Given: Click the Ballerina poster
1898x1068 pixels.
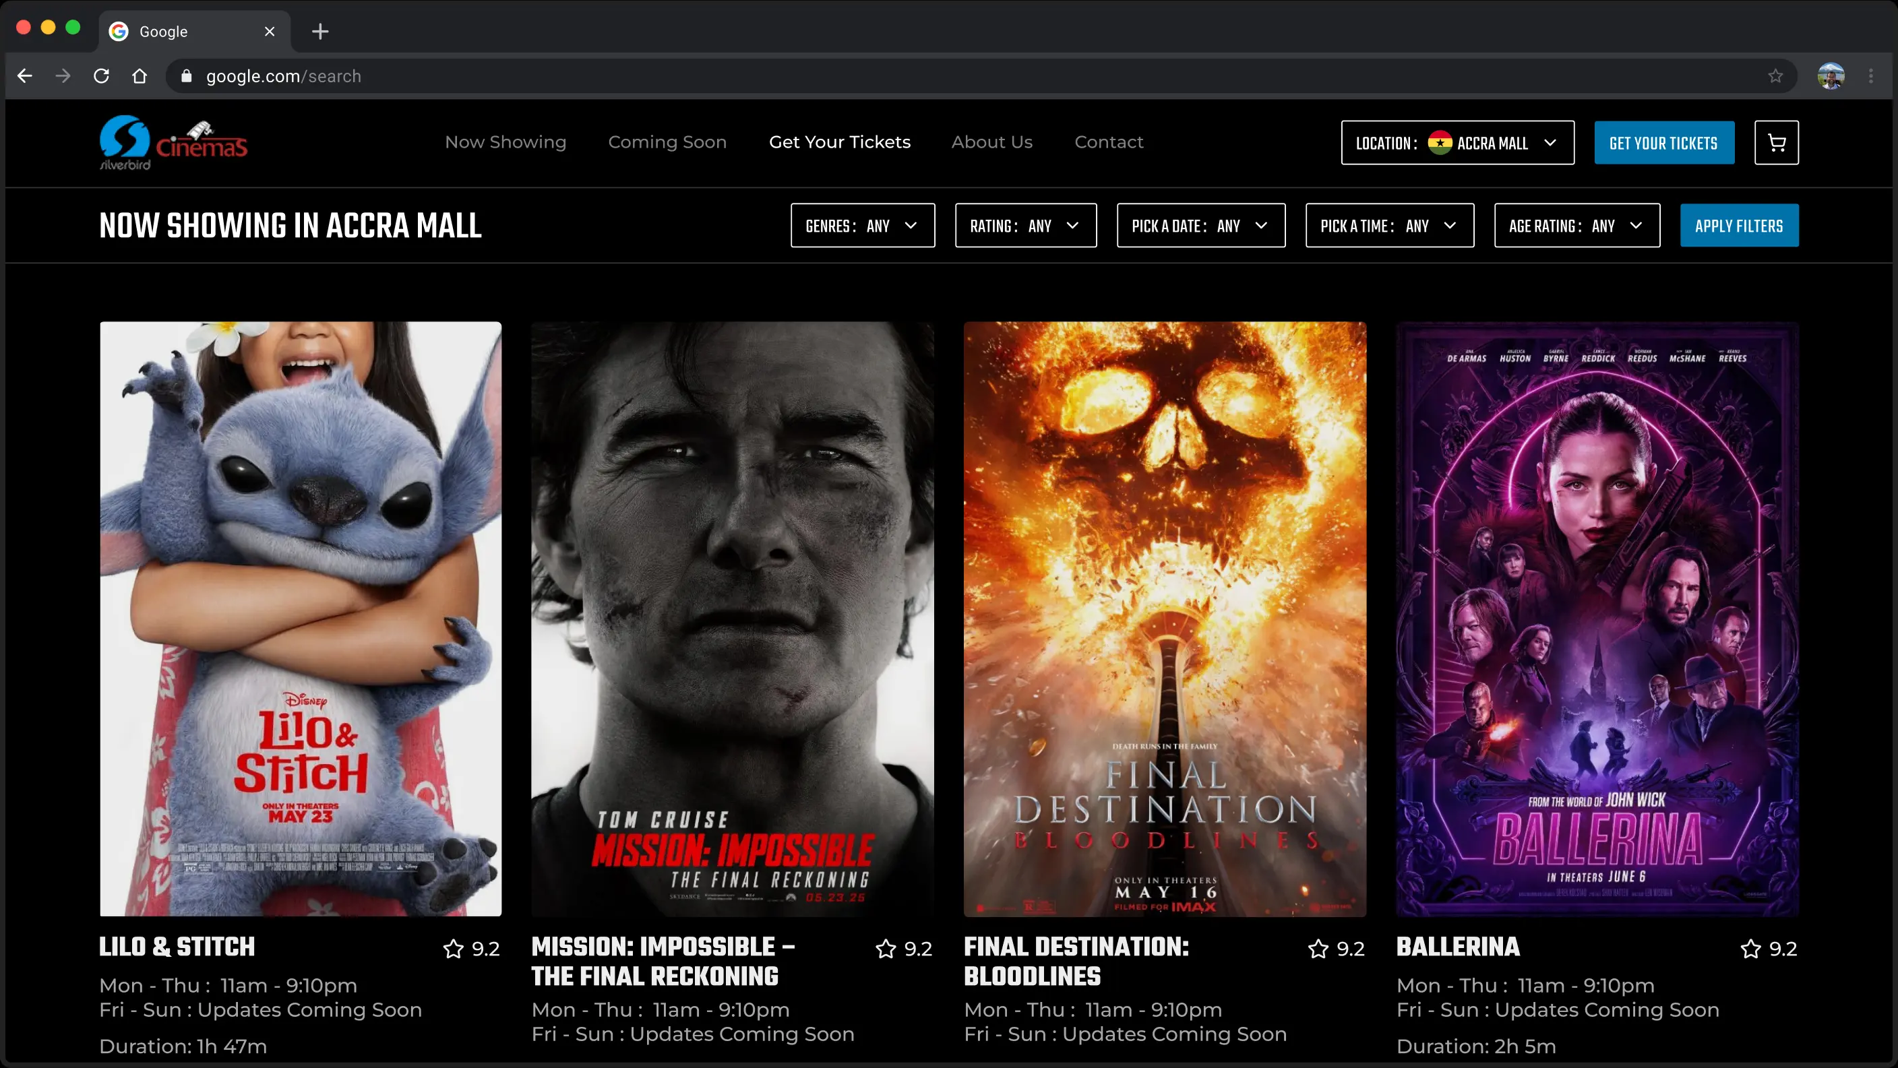Looking at the screenshot, I should tap(1597, 619).
